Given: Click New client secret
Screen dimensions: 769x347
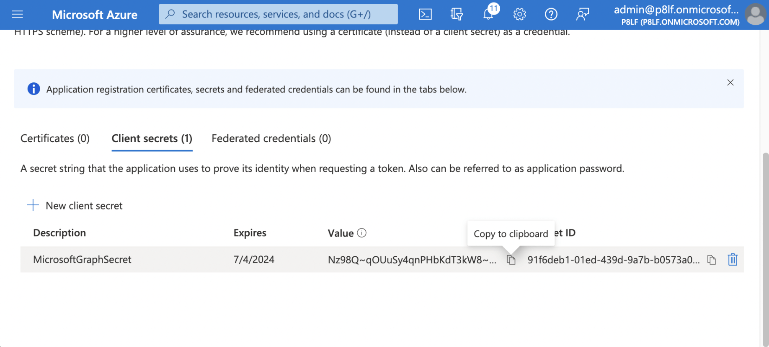Looking at the screenshot, I should coord(75,206).
